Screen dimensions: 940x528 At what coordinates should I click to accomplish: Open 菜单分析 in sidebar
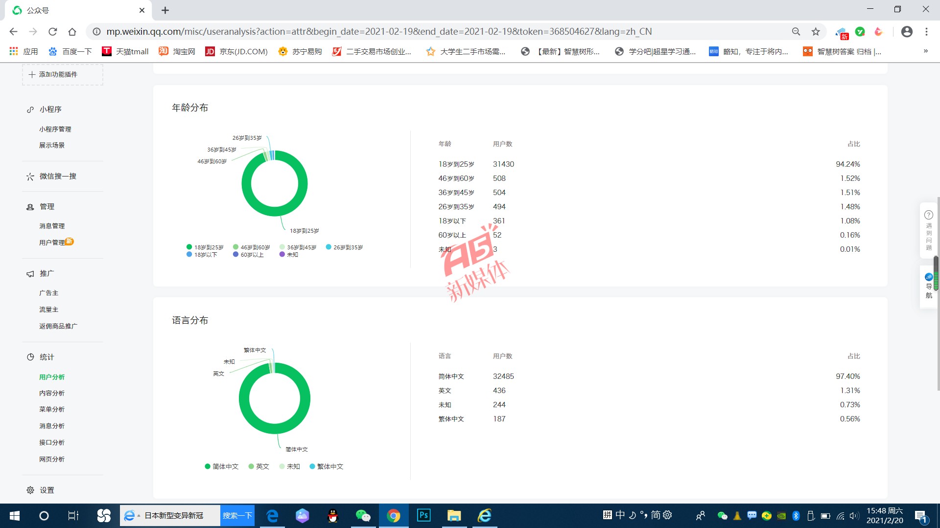pos(52,409)
